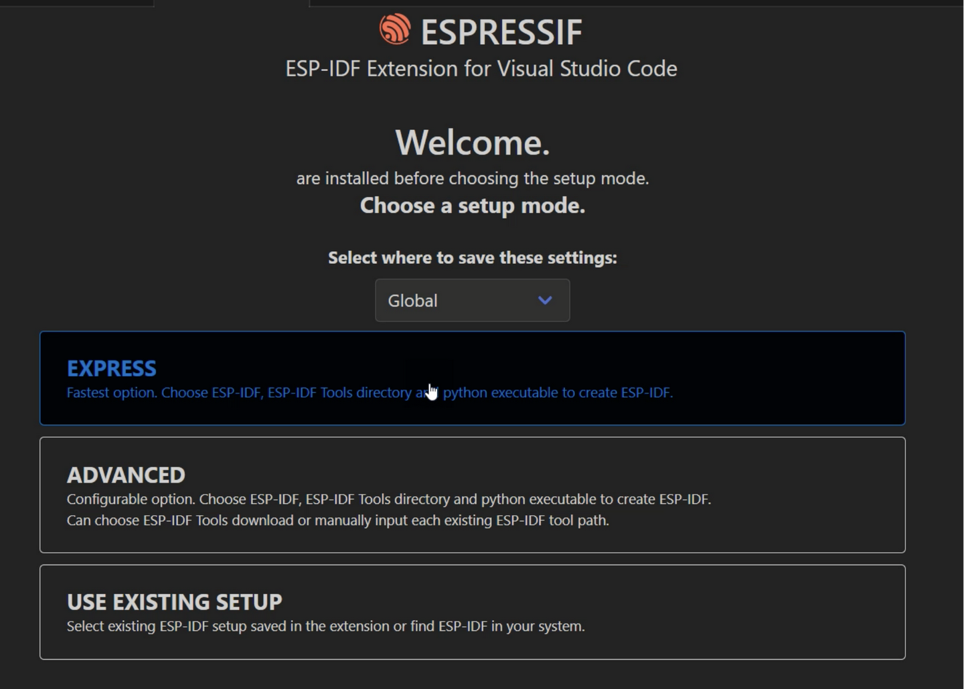Click the Welcome heading

tap(473, 142)
